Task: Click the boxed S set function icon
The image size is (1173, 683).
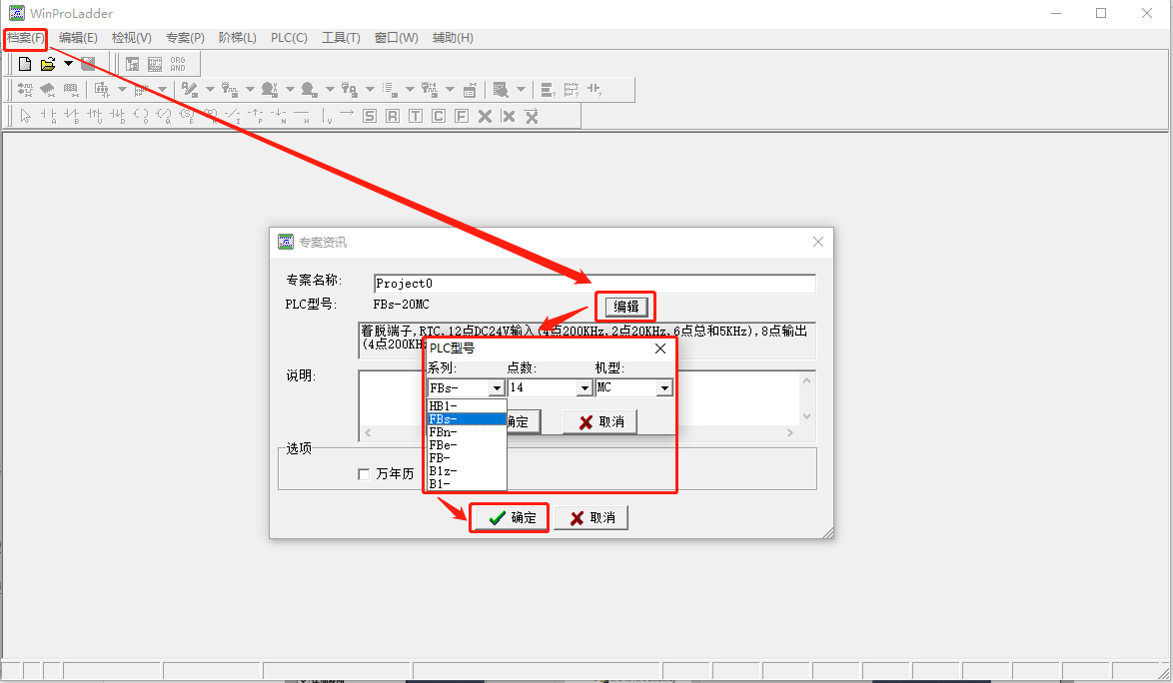Action: pyautogui.click(x=370, y=116)
